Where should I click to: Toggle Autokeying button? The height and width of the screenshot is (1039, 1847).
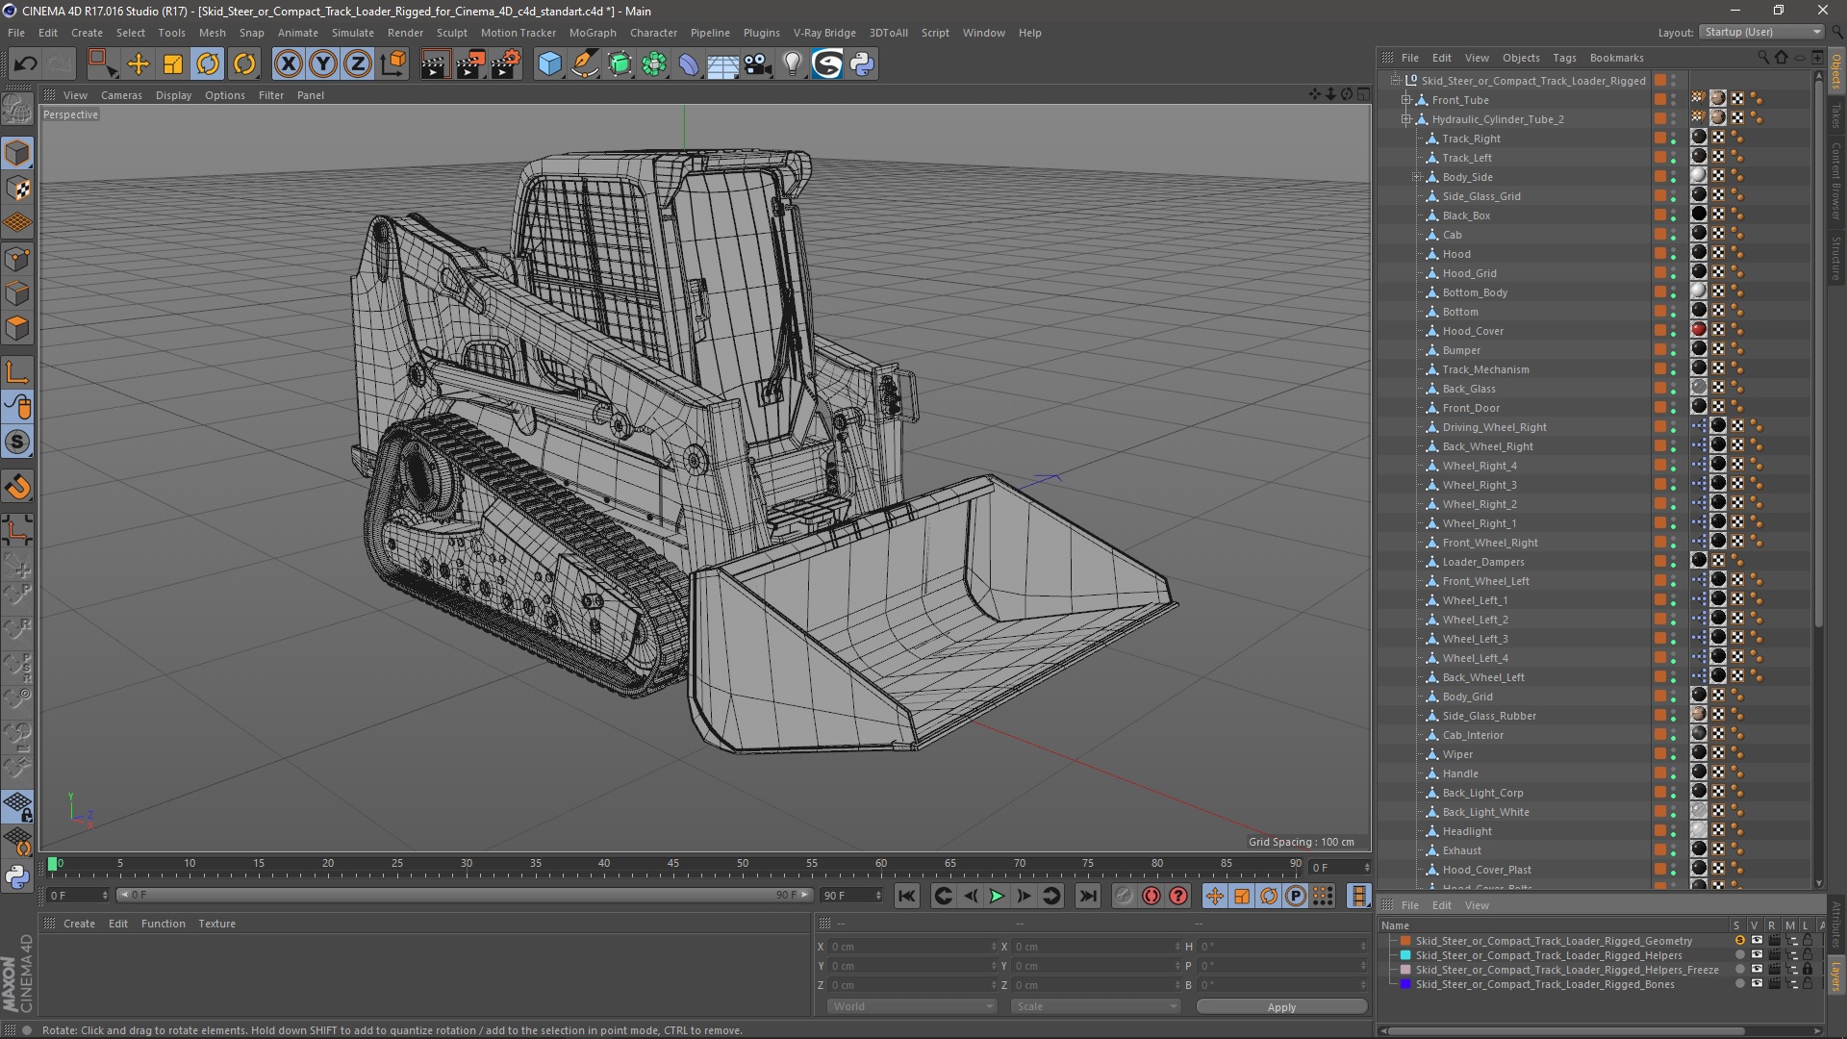pyautogui.click(x=1151, y=896)
